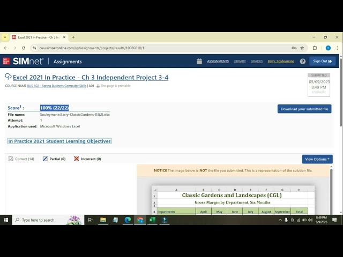Open the Chrome profile avatar
The width and height of the screenshot is (343, 257).
coord(328,48)
